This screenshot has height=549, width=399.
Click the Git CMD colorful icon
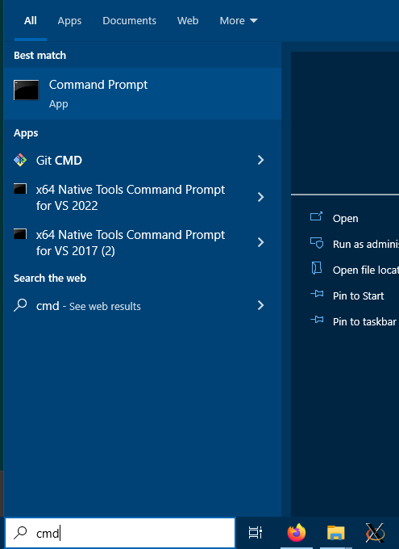20,160
